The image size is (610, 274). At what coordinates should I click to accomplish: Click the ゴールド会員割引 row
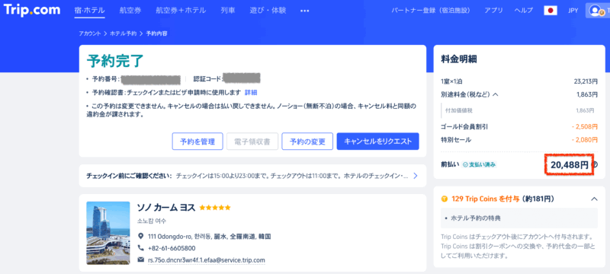(x=519, y=126)
